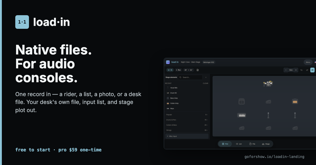Add Keys from recent elements

click(x=187, y=108)
